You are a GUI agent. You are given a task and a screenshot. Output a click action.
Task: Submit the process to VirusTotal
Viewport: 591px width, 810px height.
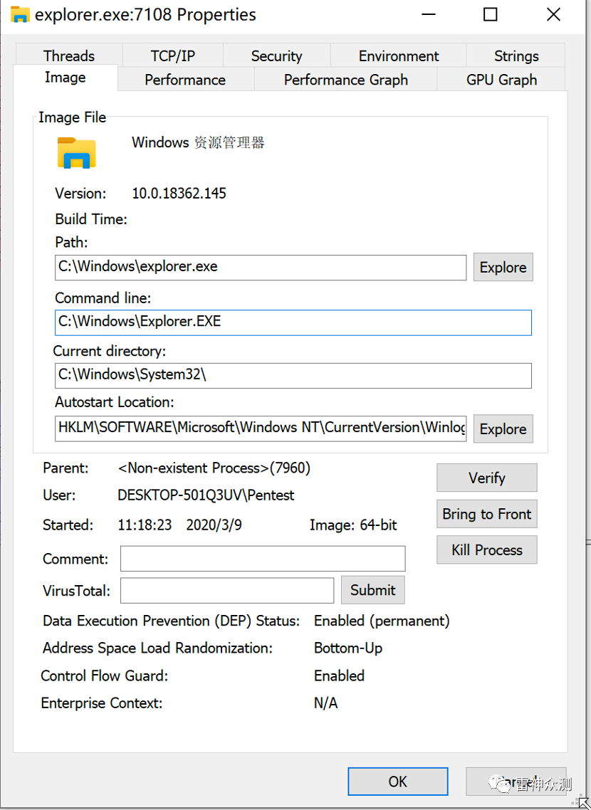(372, 590)
